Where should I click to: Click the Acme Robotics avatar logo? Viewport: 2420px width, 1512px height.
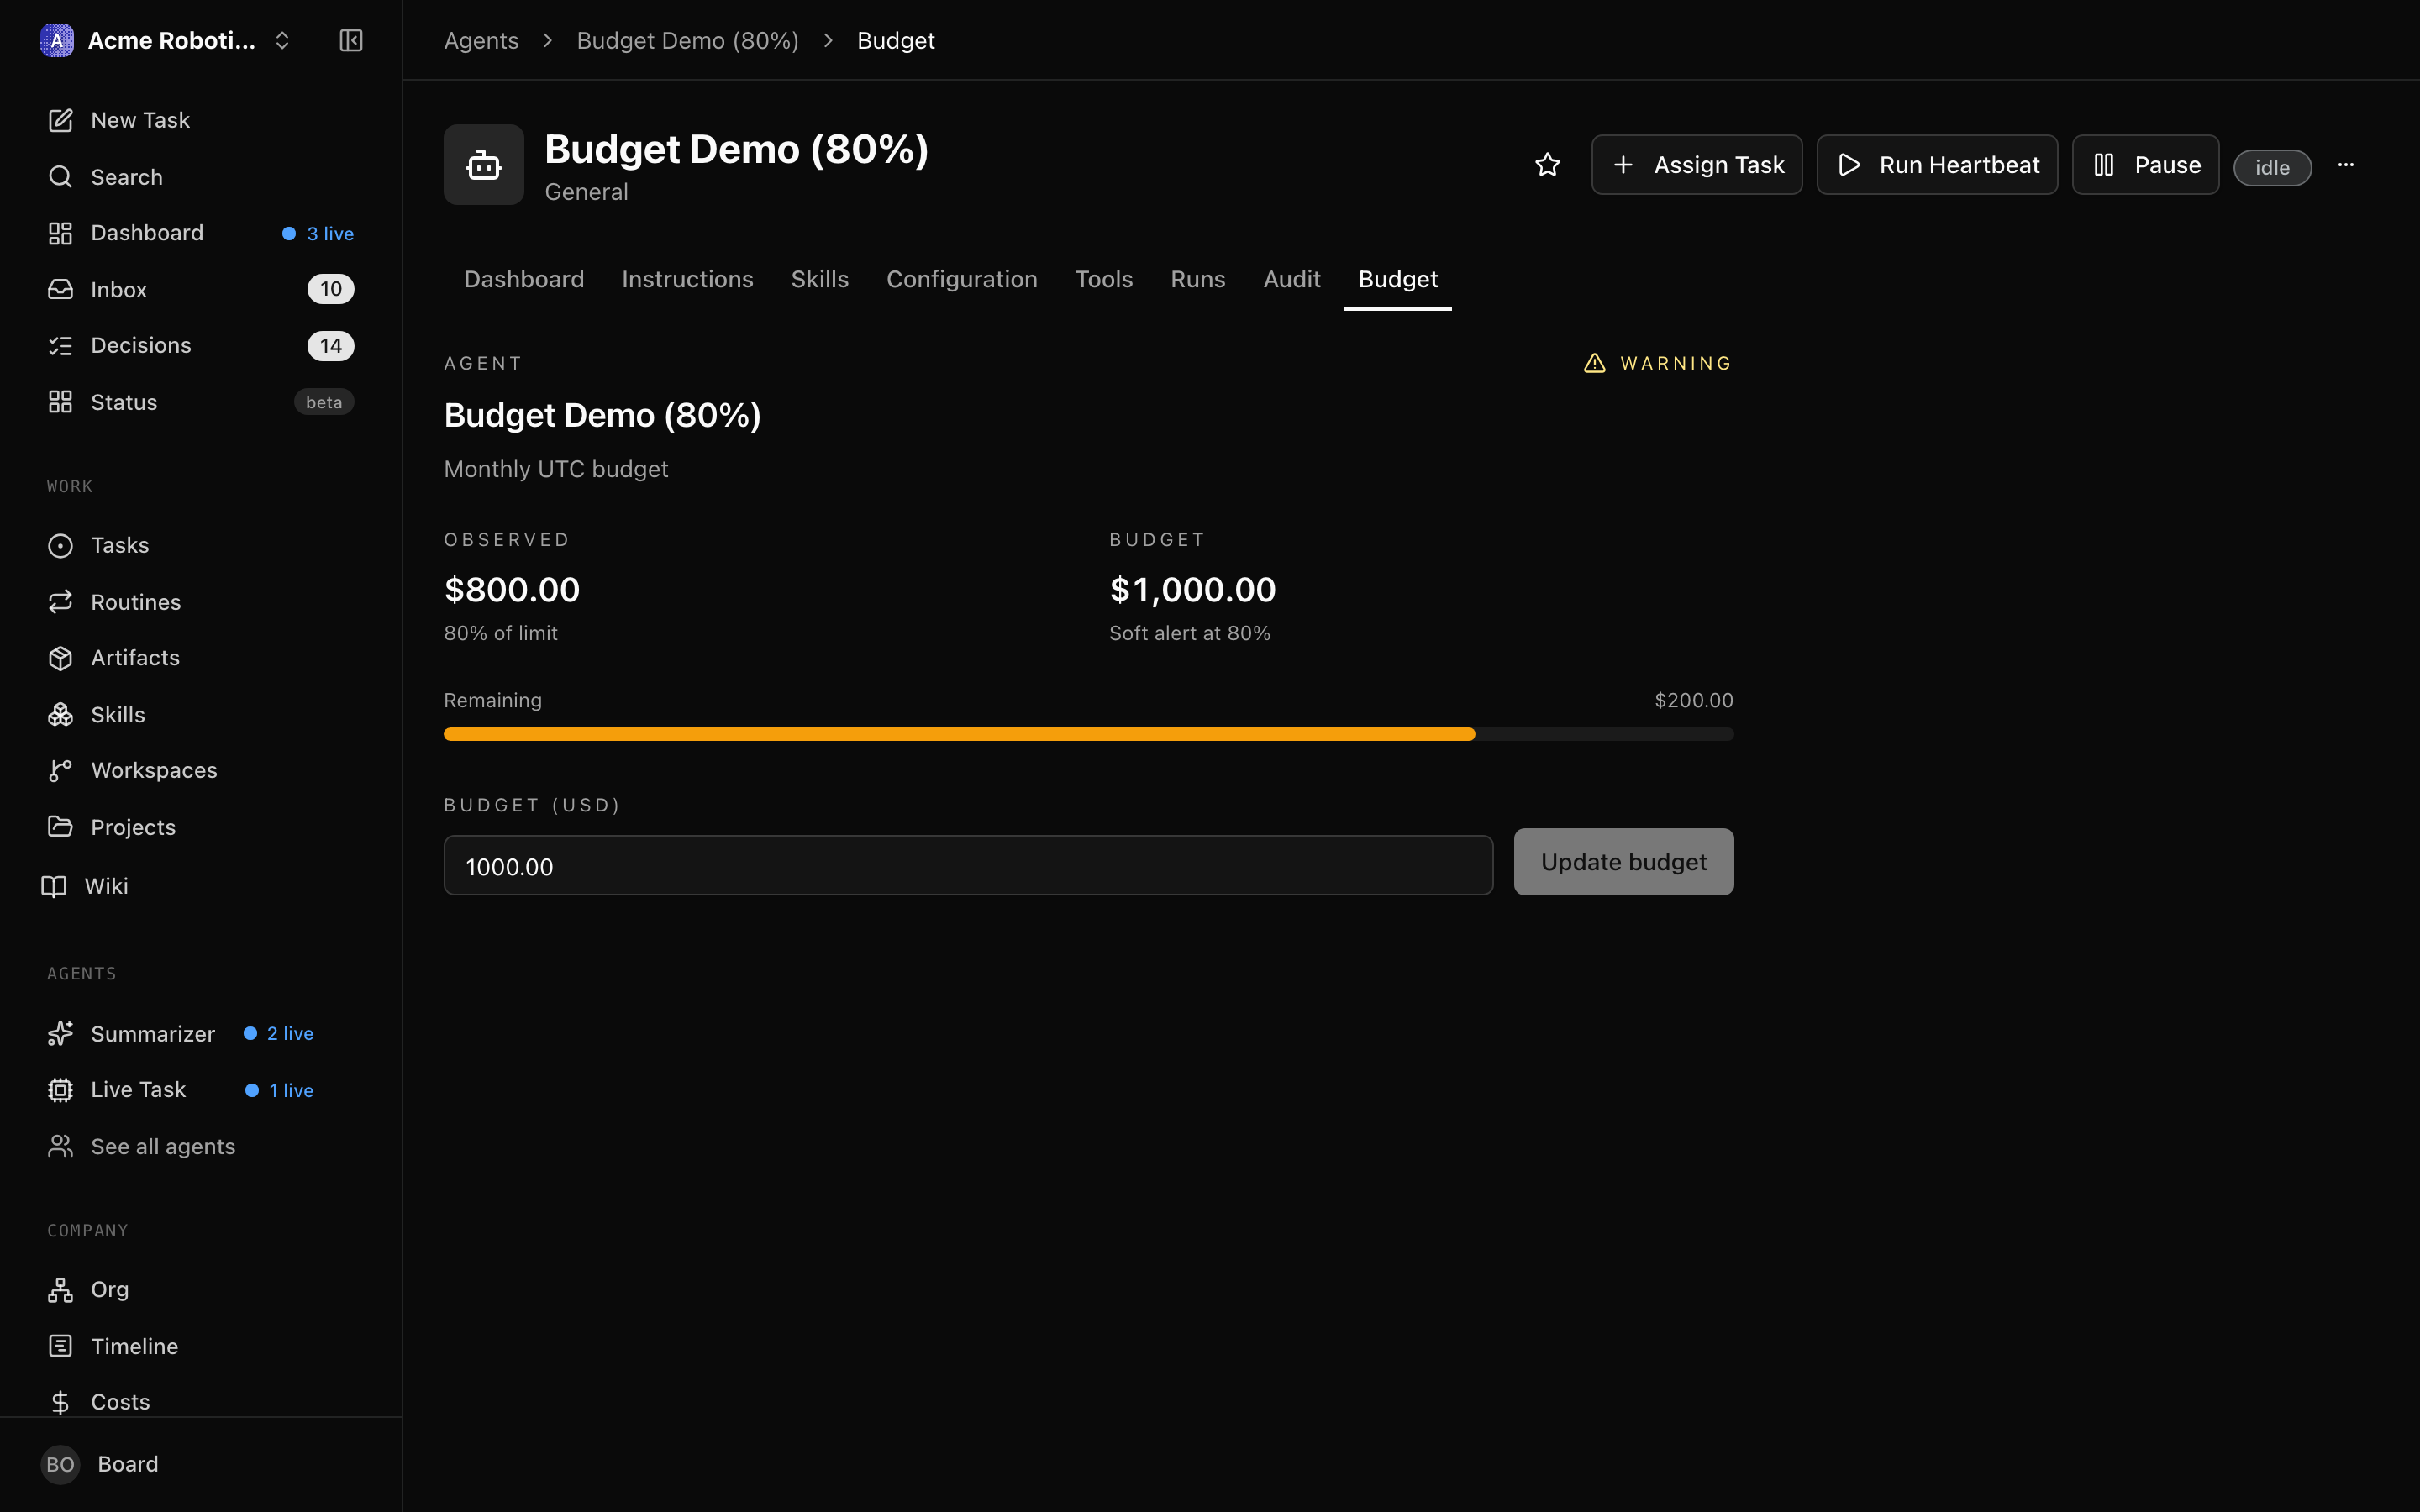click(57, 40)
